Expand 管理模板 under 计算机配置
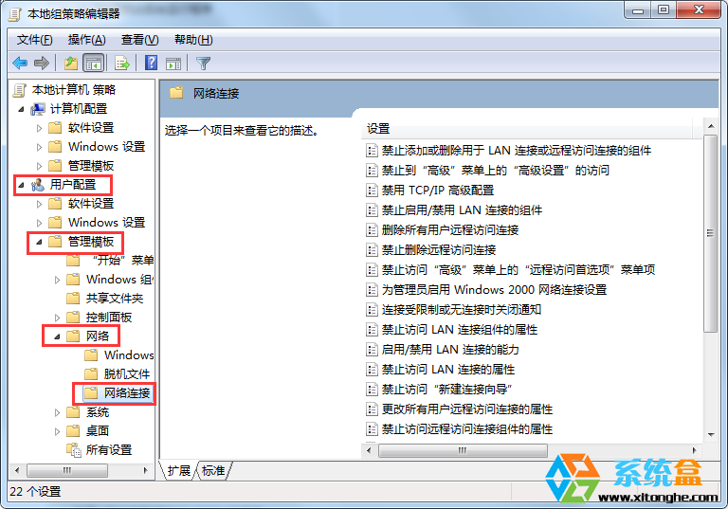728x509 pixels. [40, 166]
